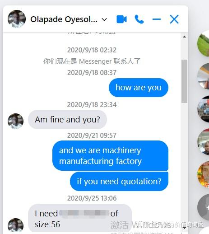Image resolution: width=209 pixels, height=234 pixels.
Task: Select the "Am fine and you?" message
Action: point(67,120)
